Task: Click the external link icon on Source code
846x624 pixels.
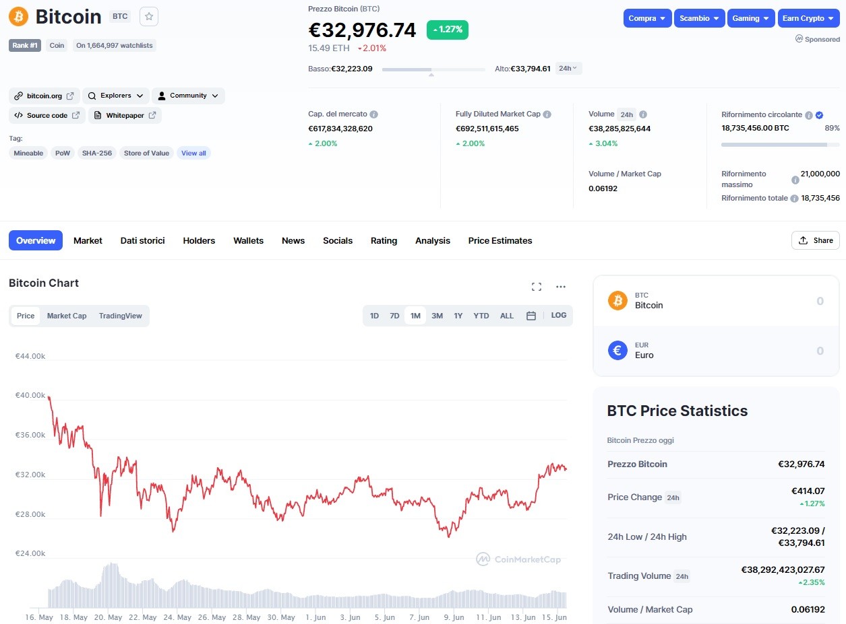Action: click(76, 115)
